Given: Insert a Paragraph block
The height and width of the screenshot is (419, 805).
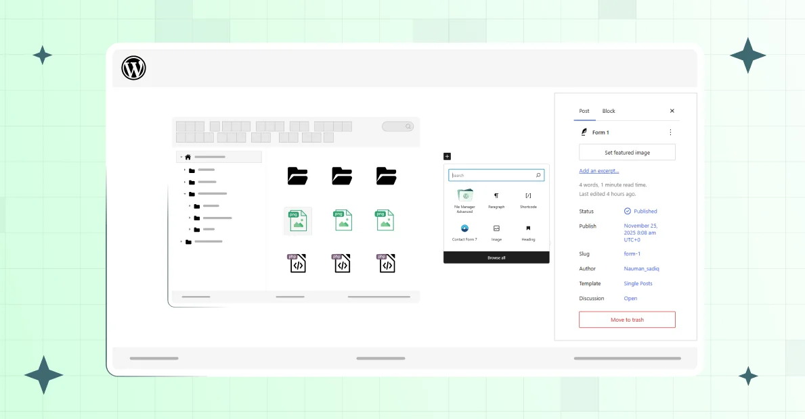Looking at the screenshot, I should pyautogui.click(x=496, y=198).
